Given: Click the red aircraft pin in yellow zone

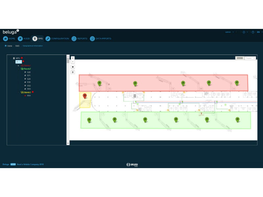Looking at the screenshot, I should point(85,96).
